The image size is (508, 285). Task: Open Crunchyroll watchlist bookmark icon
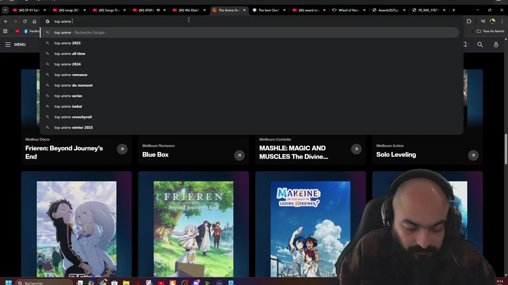465,45
